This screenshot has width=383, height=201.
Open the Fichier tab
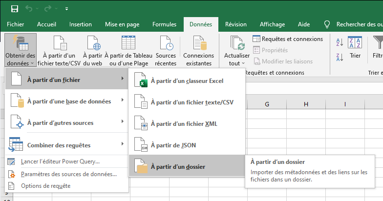16,24
